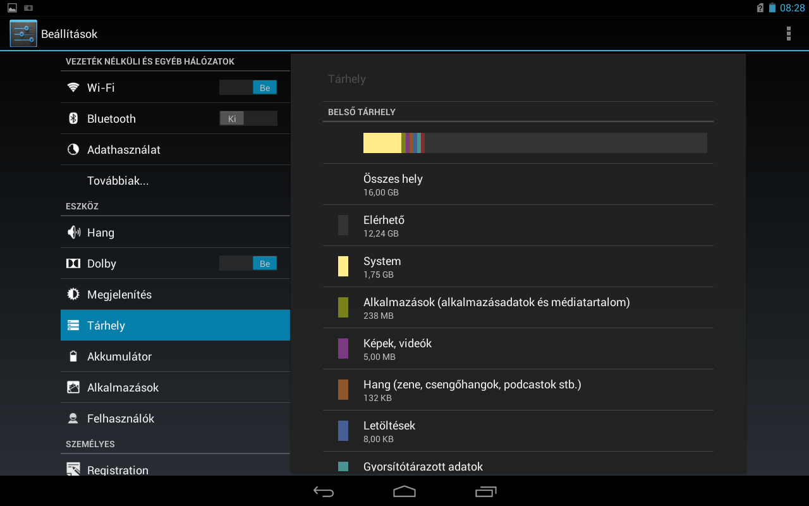Image resolution: width=809 pixels, height=506 pixels.
Task: Expand the Továbbiak... network options
Action: point(118,181)
